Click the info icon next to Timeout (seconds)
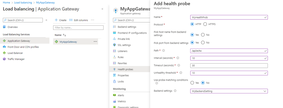Image resolution: width=283 pixels, height=108 pixels. [179, 65]
